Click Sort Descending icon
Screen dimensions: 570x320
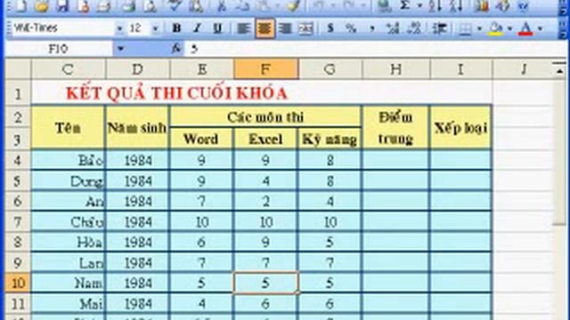click(x=456, y=5)
